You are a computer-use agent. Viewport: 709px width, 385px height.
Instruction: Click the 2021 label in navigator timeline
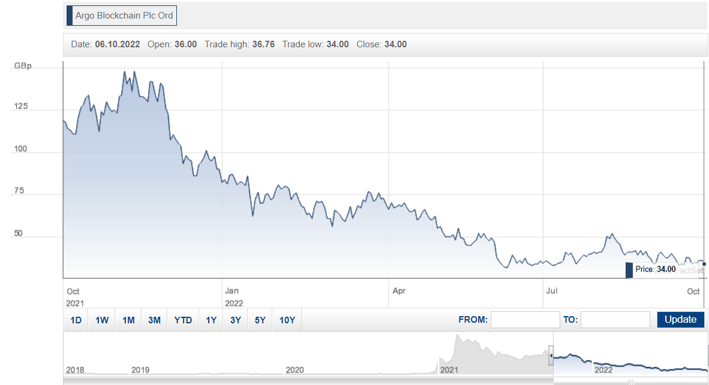click(449, 370)
